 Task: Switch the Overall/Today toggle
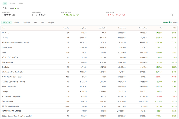coord(170,23)
